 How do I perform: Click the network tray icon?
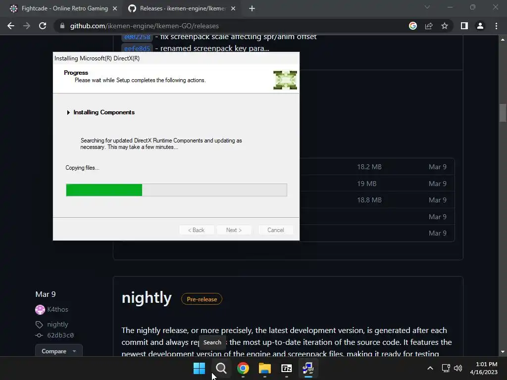446,368
